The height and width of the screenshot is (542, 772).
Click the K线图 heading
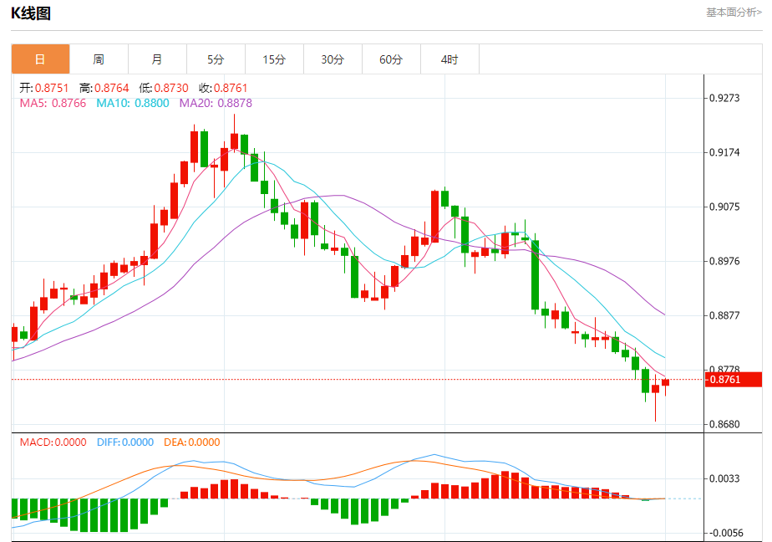[31, 13]
